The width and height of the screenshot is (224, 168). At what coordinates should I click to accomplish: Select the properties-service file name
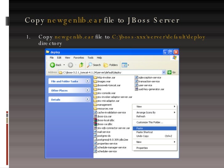pos(107,144)
